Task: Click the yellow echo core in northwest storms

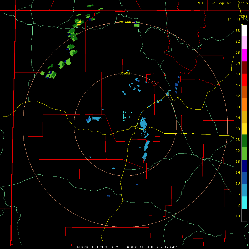Action: (80, 23)
